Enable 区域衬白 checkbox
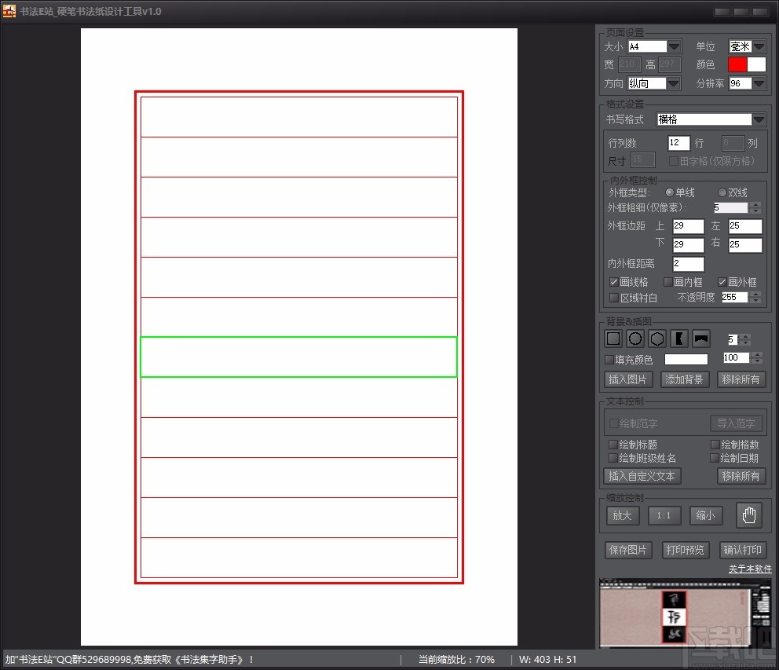The width and height of the screenshot is (779, 670). tap(614, 298)
